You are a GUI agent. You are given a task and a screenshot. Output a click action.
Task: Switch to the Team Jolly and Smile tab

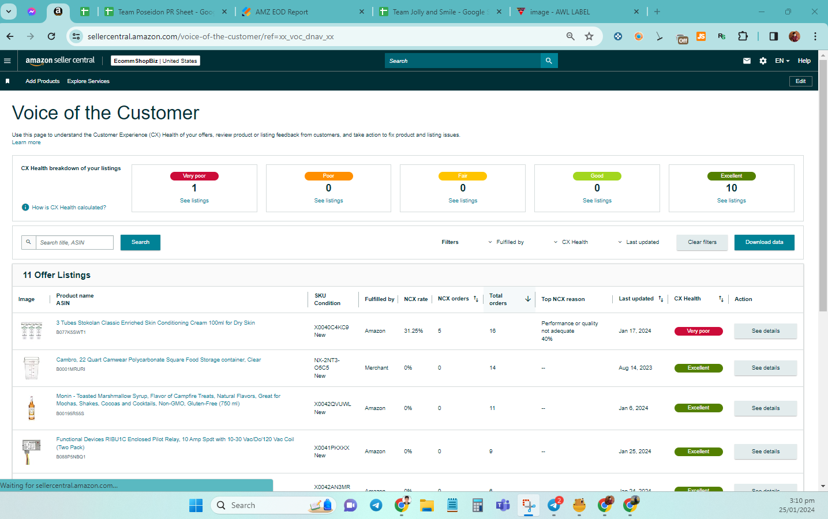[x=440, y=12]
